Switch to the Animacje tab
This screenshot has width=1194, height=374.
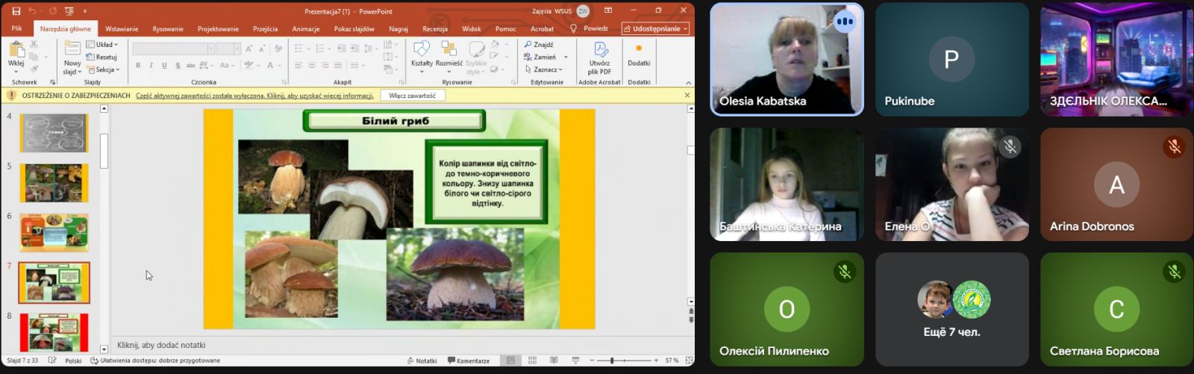point(306,29)
